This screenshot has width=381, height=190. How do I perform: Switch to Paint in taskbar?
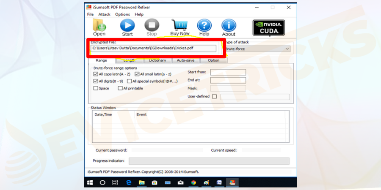(206, 182)
